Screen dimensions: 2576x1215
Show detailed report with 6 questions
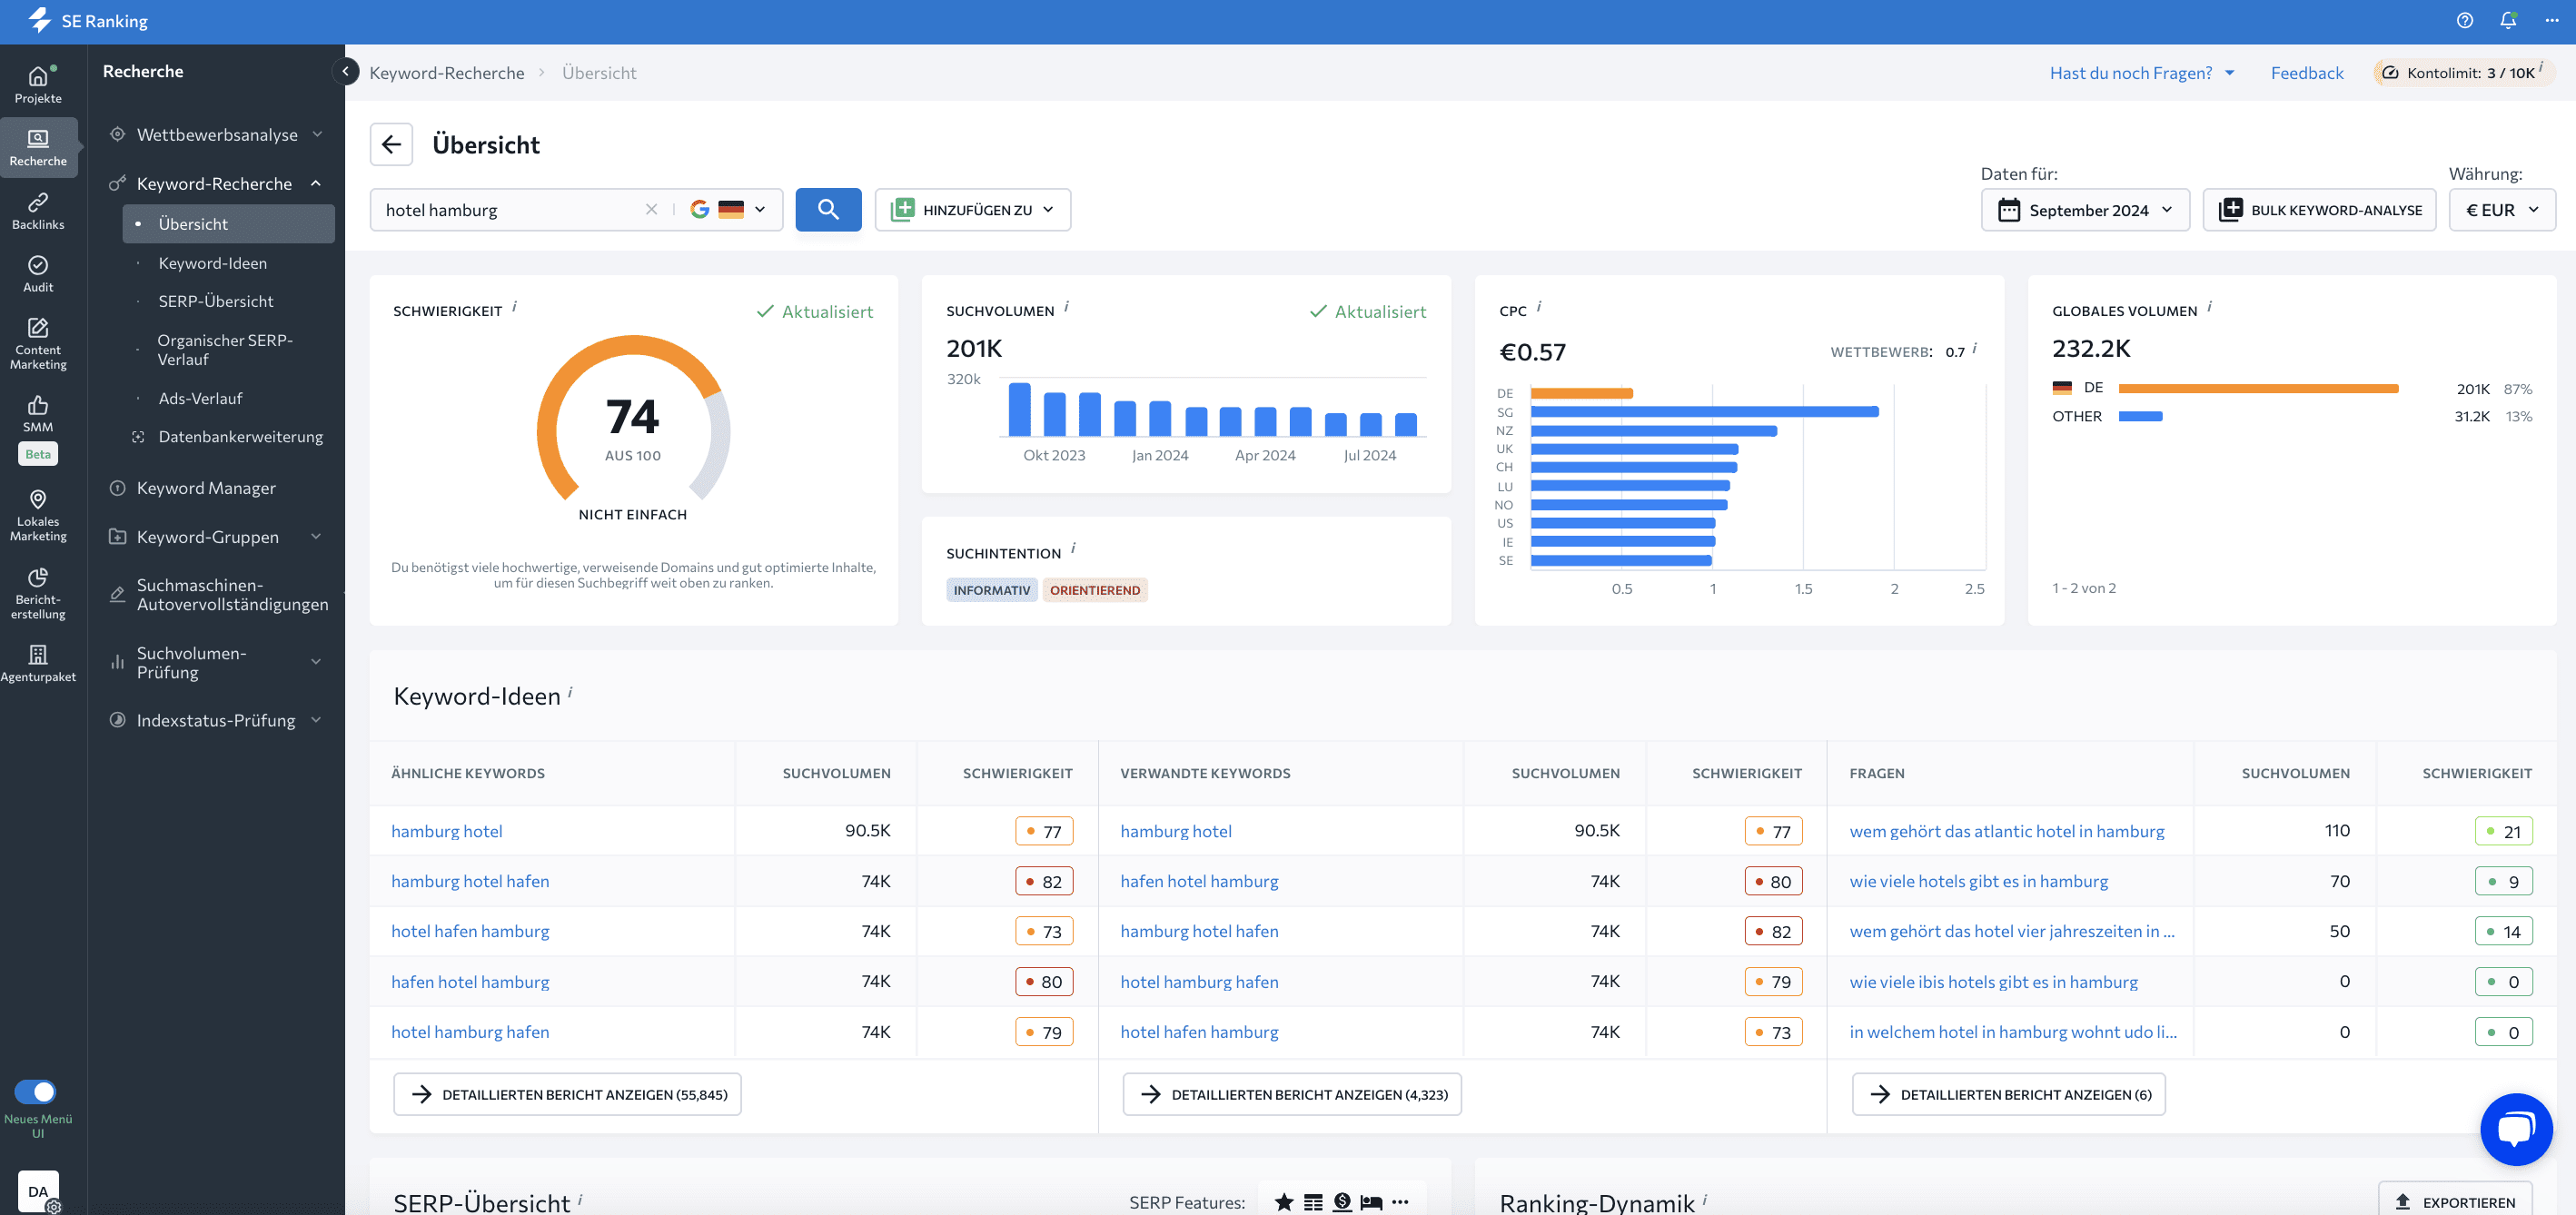coord(2009,1094)
